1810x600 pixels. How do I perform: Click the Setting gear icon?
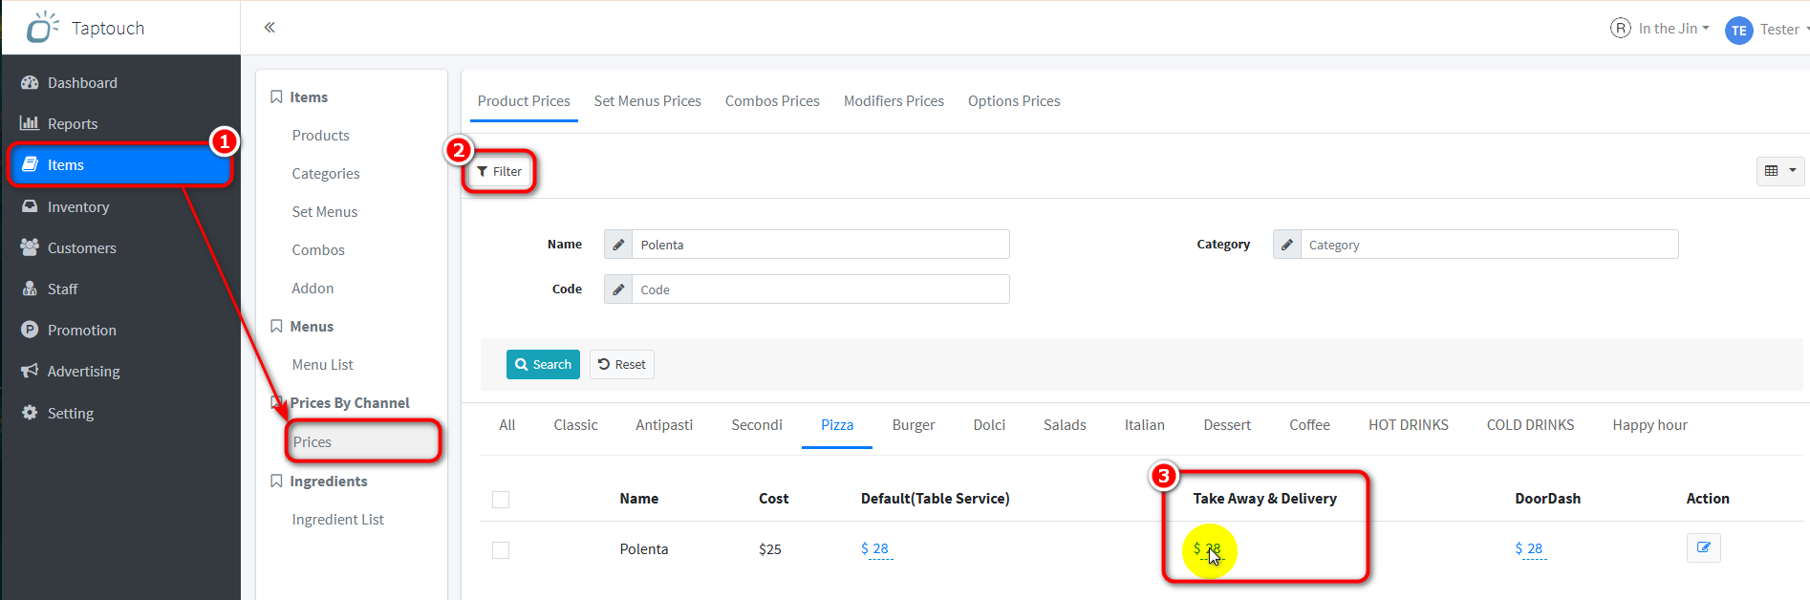coord(30,413)
